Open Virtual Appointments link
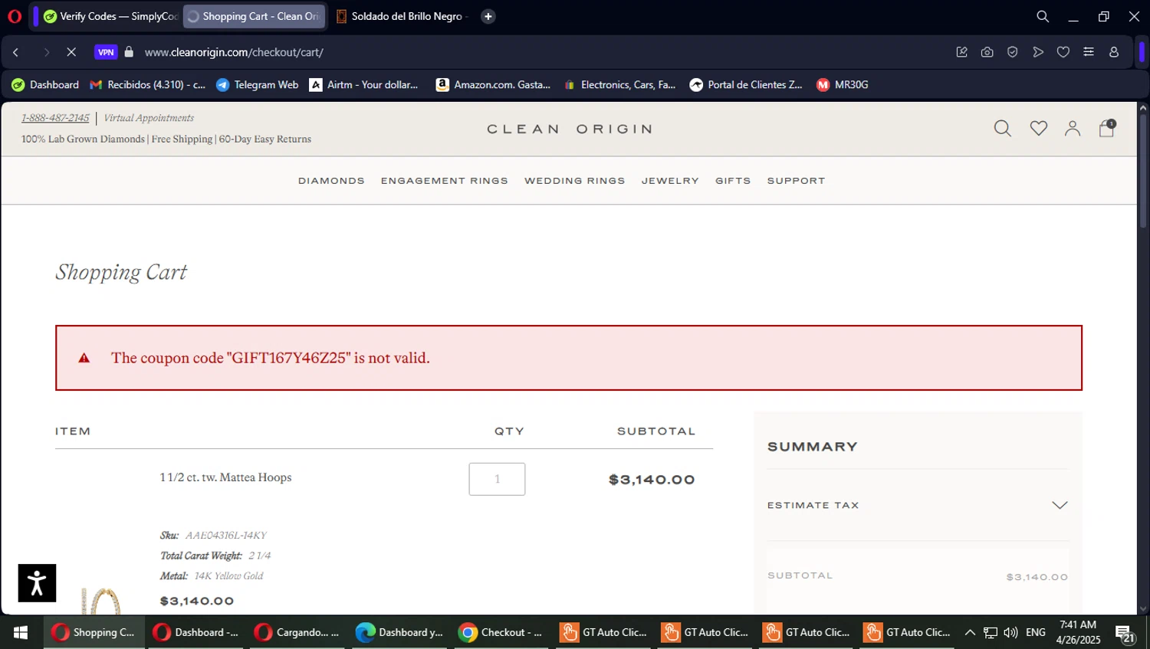 149,118
